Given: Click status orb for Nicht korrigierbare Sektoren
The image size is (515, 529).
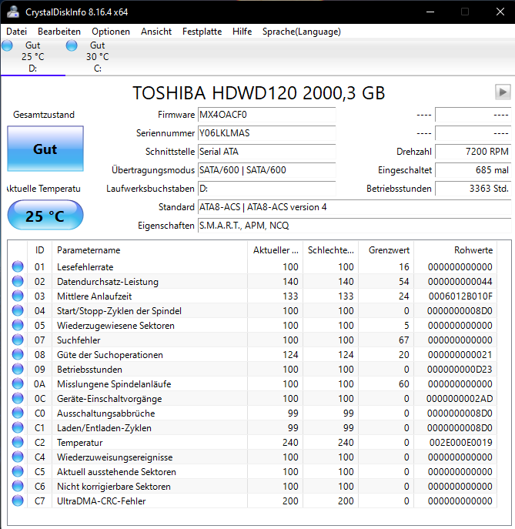Looking at the screenshot, I should click(18, 486).
